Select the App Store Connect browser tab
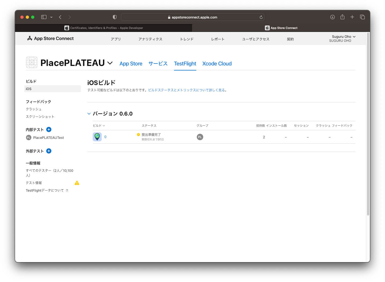 coord(281,28)
